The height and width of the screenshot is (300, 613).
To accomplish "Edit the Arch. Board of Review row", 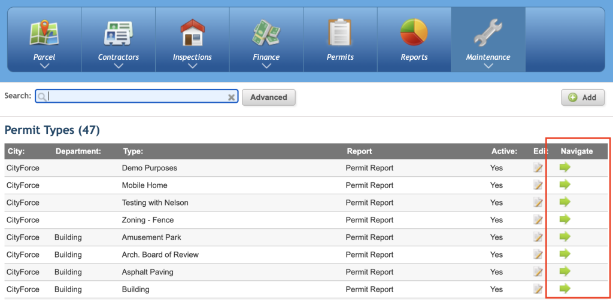I will [538, 255].
